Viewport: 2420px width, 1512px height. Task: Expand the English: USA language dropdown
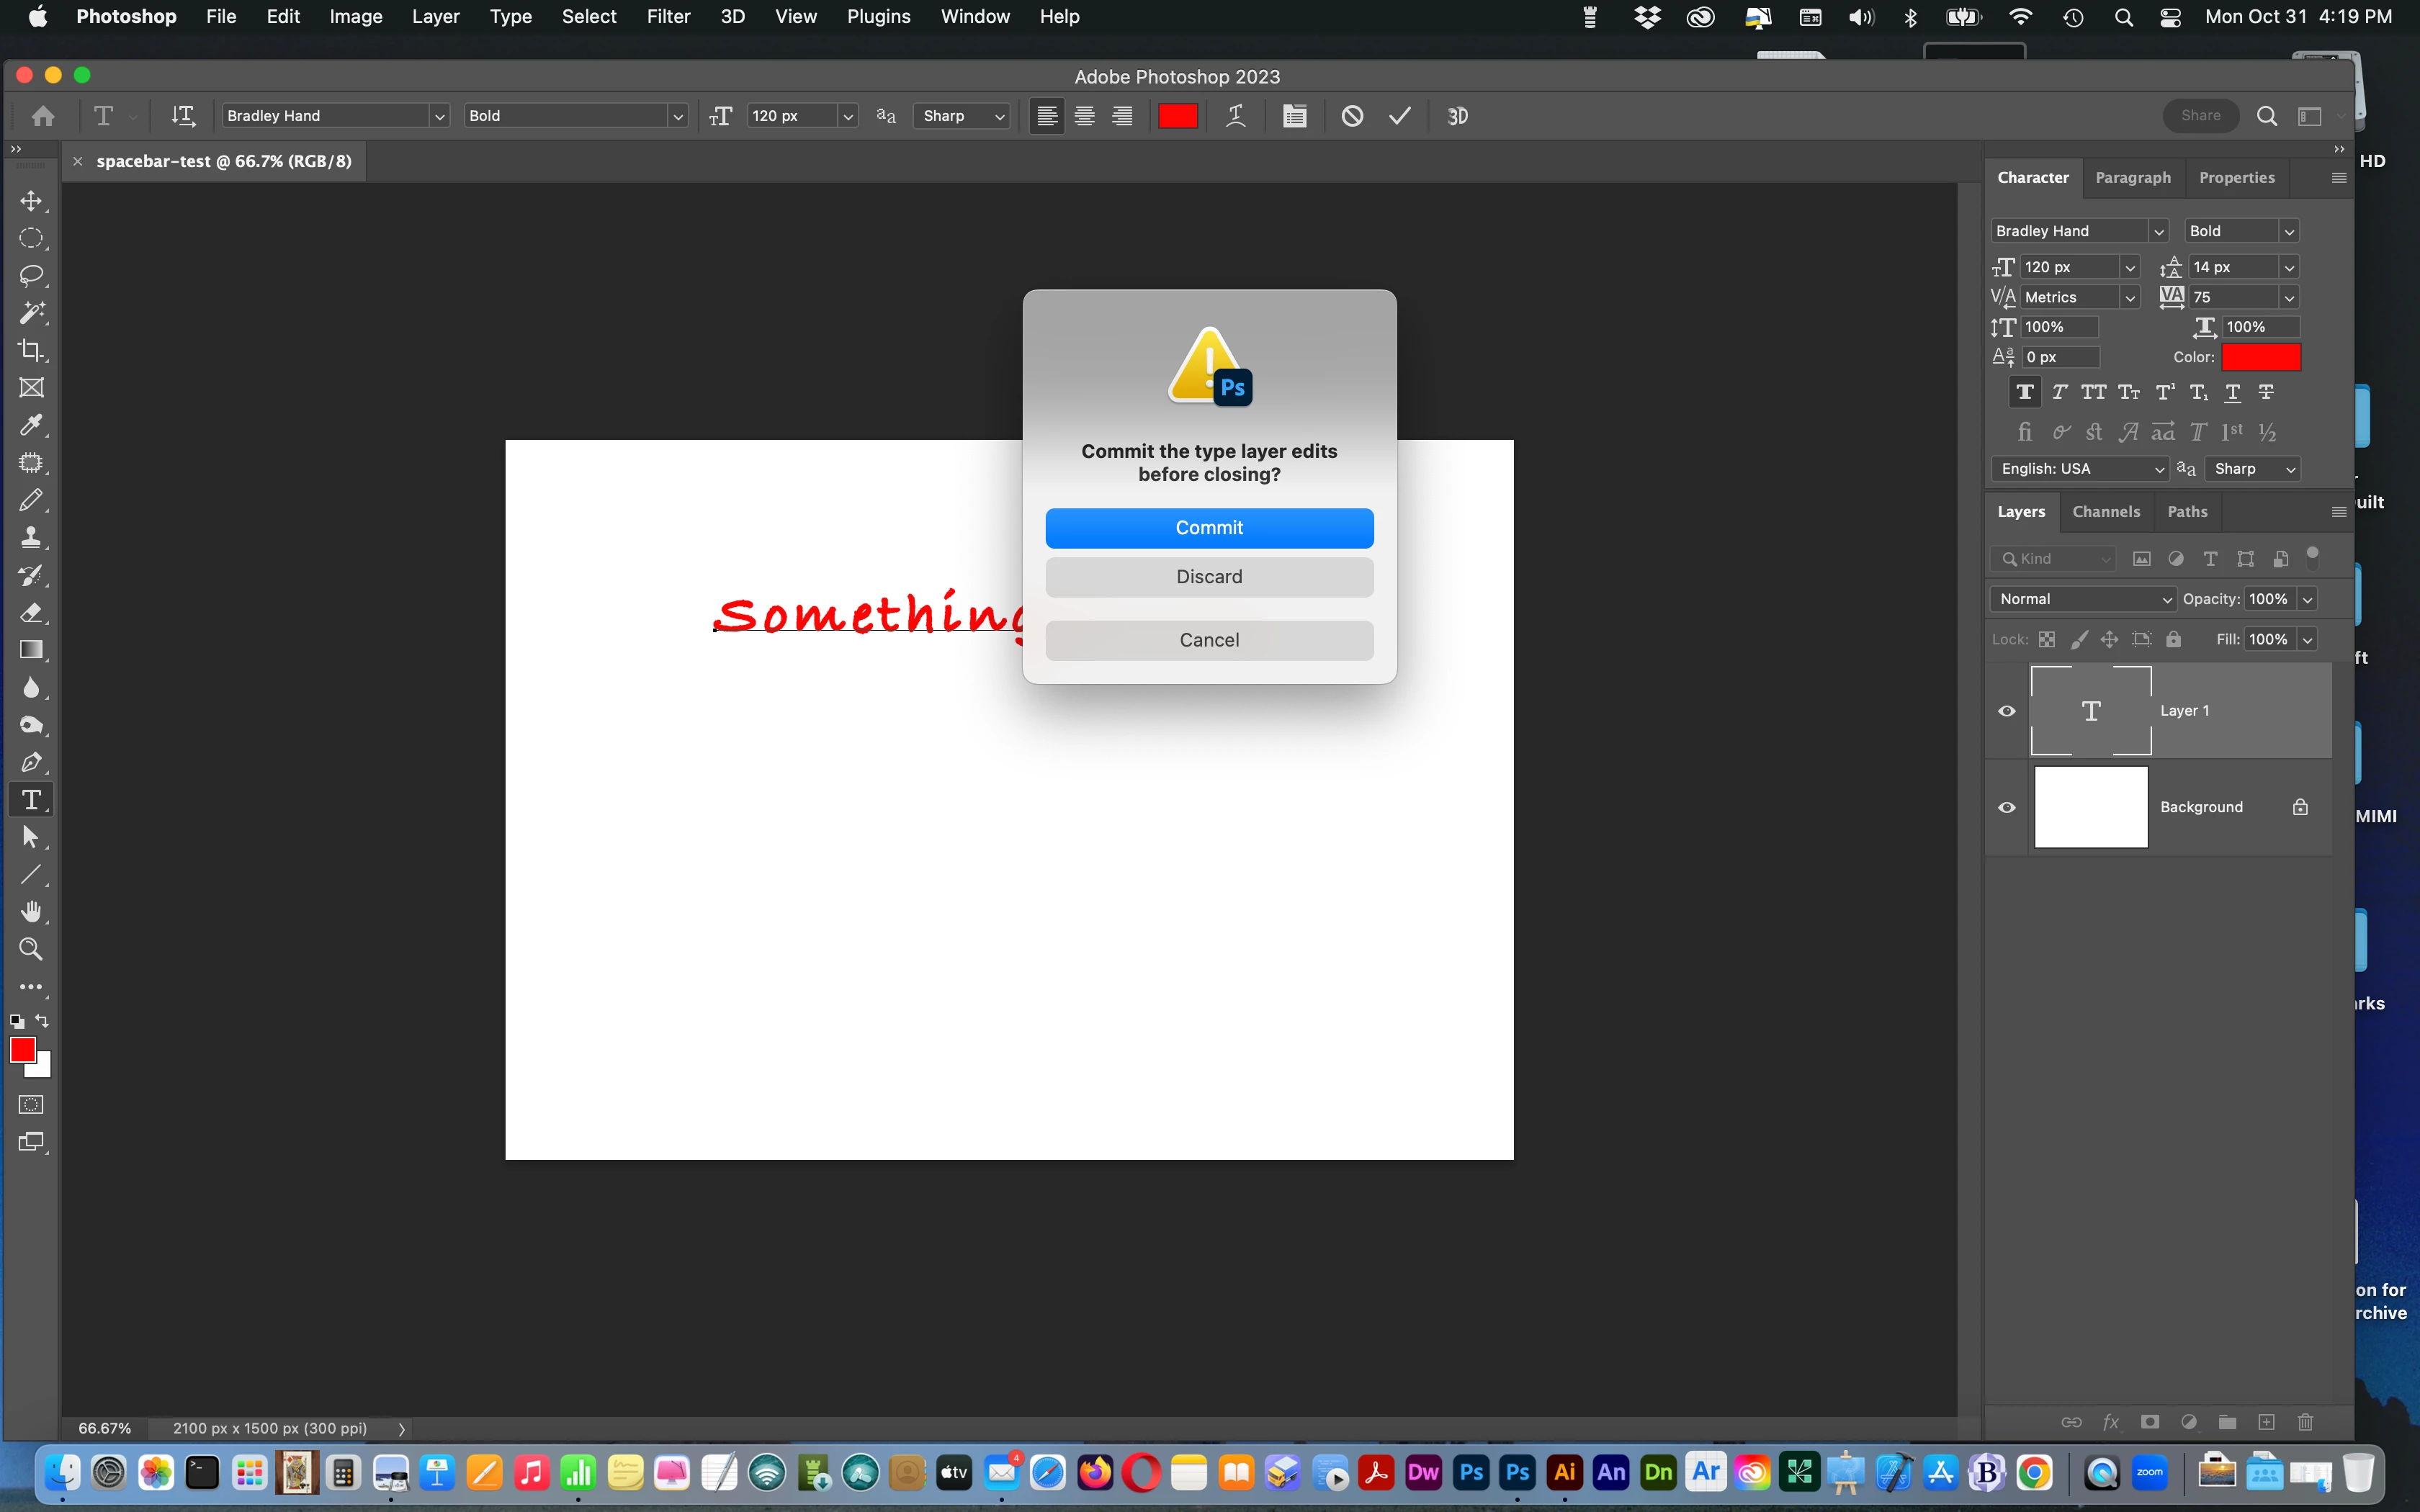coord(2080,469)
